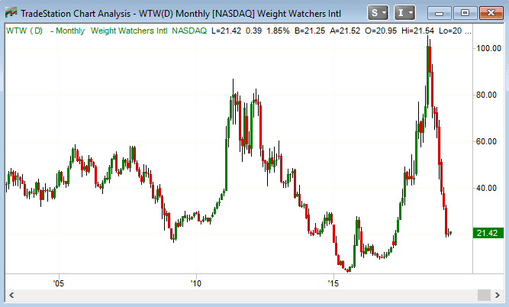Click the 40.00 price axis label
This screenshot has height=307, width=509.
click(x=487, y=188)
